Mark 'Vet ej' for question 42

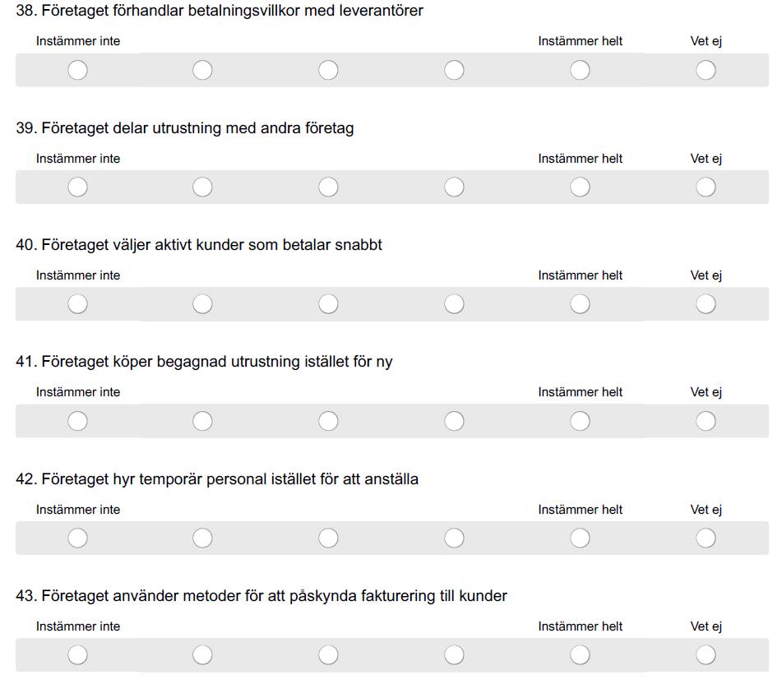click(x=706, y=538)
